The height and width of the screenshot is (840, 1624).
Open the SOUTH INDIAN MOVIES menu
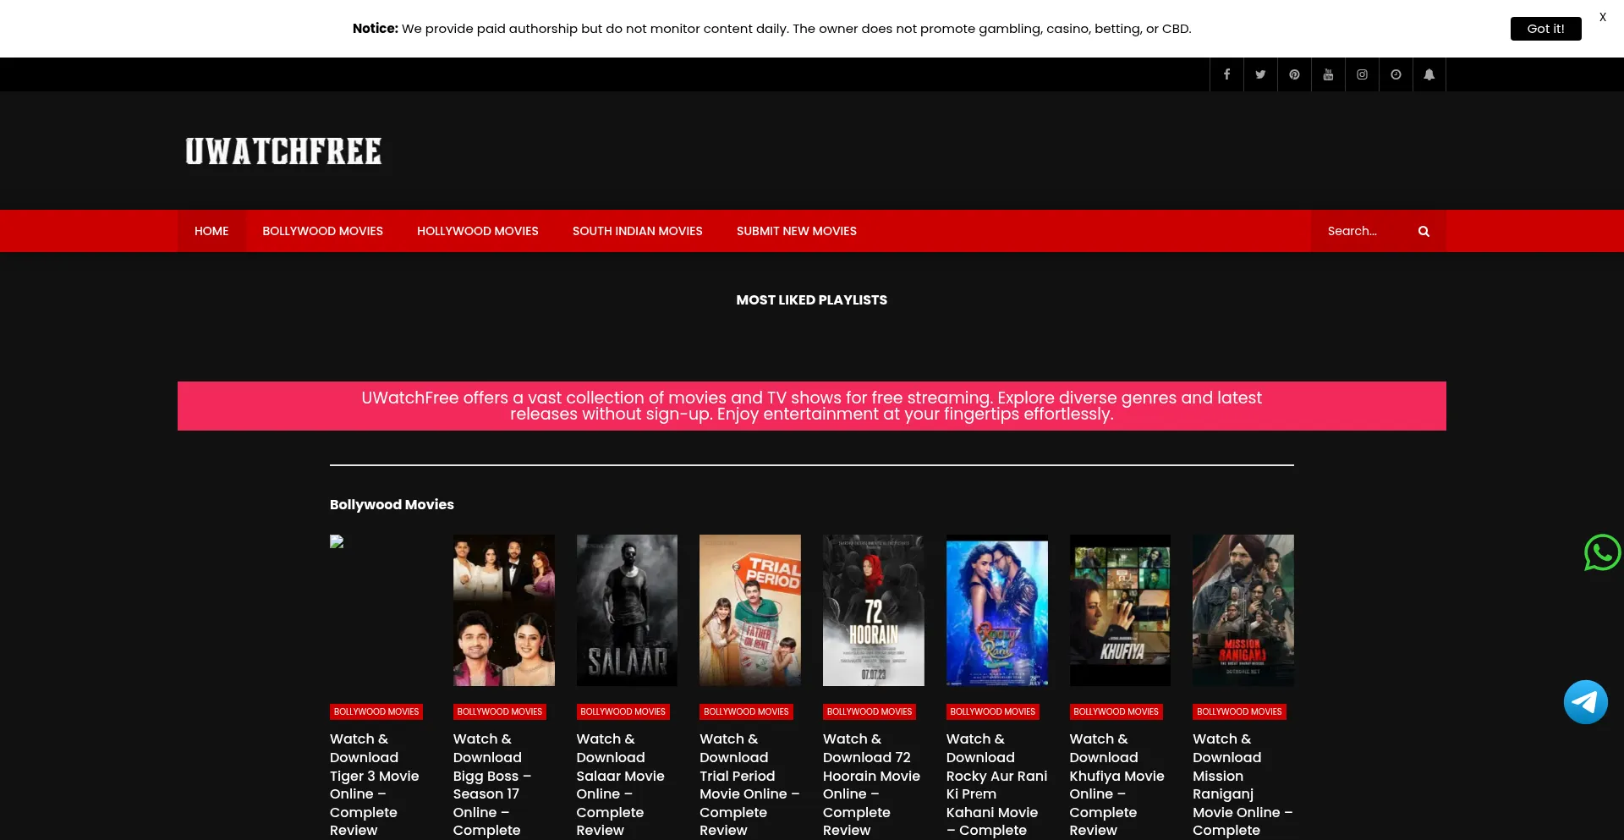637,231
